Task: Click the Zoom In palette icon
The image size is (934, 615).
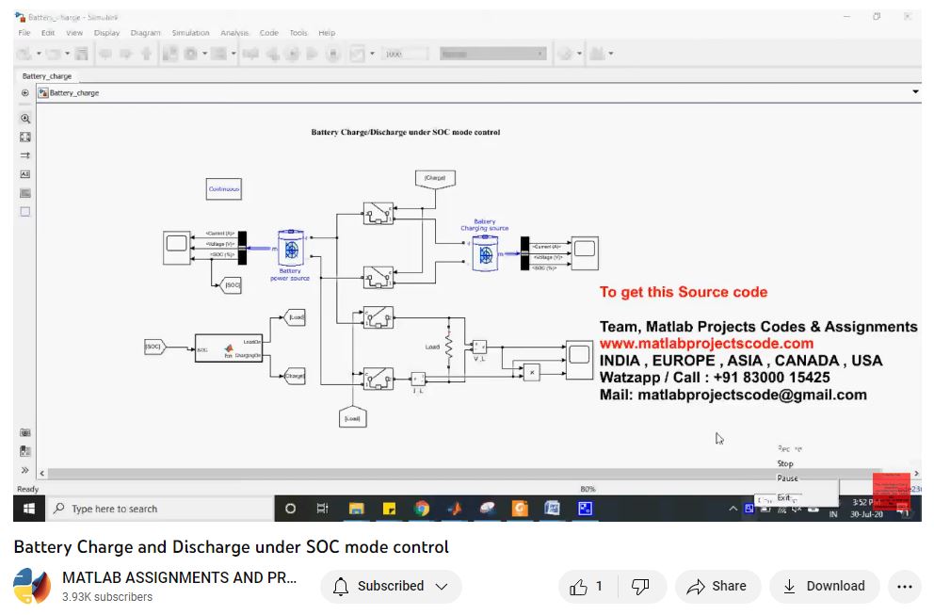Action: click(25, 119)
